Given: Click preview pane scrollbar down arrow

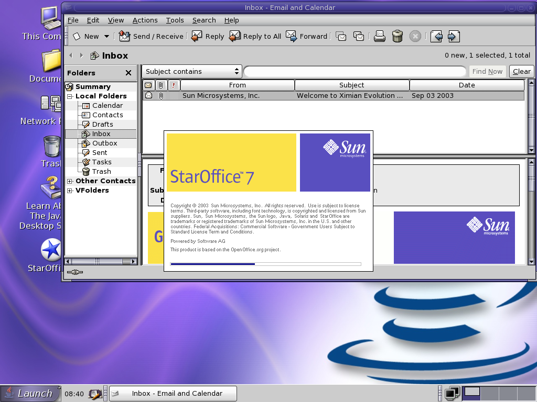Looking at the screenshot, I should (531, 262).
